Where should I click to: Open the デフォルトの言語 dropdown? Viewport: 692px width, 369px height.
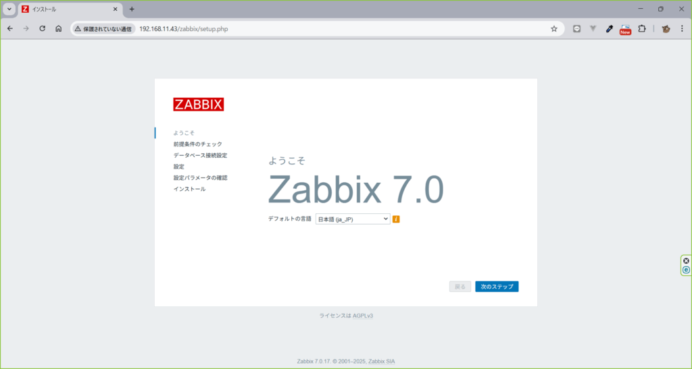(x=353, y=219)
